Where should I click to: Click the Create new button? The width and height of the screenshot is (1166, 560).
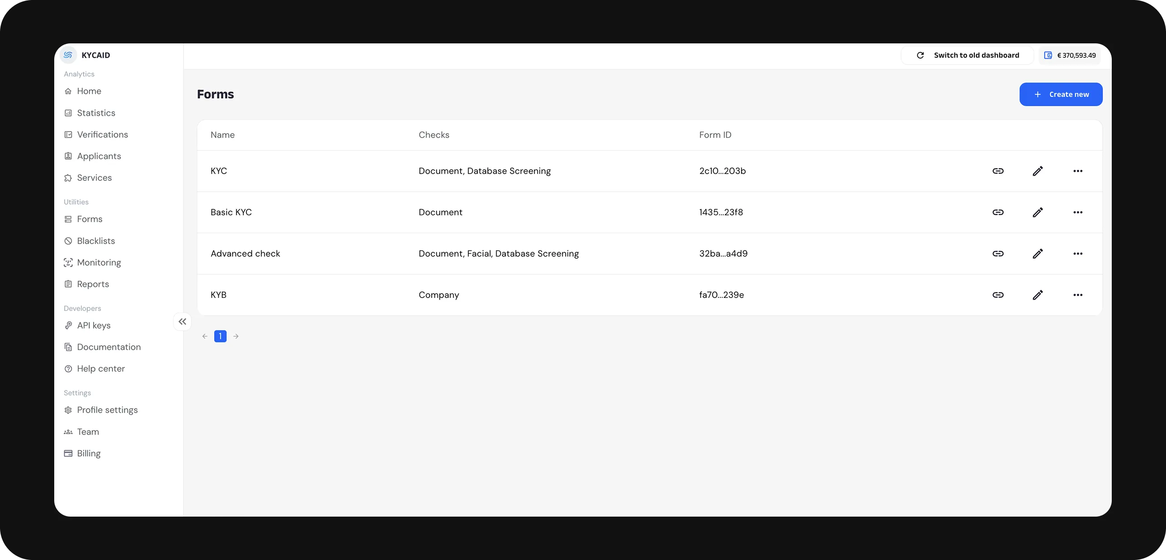coord(1061,94)
